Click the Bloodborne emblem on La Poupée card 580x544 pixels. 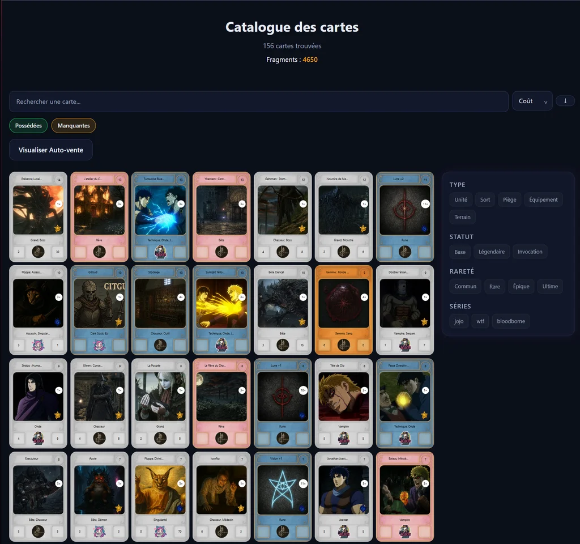click(160, 438)
